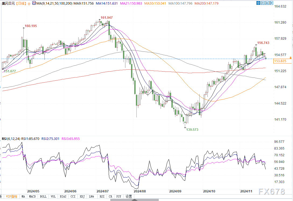This screenshot has height=201, width=293.
Task: Select the VOL indicator tab
Action: [x=53, y=196]
